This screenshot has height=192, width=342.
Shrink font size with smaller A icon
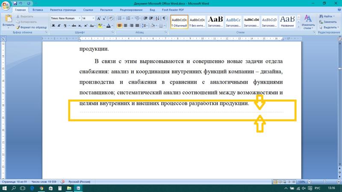[x=104, y=18]
